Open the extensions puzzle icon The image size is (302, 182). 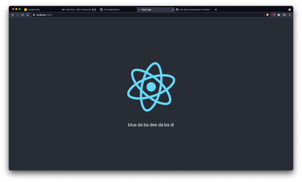pos(279,15)
